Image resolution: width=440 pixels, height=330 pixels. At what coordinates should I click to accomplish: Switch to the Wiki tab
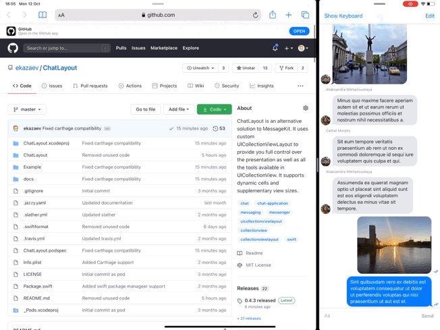[x=196, y=86]
